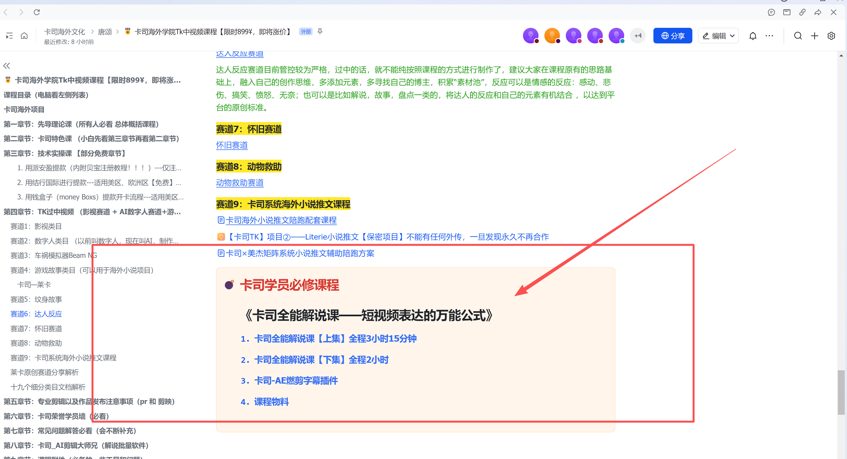
Task: Select sidebar outline 赛道8：动物救助
Action: pos(36,343)
